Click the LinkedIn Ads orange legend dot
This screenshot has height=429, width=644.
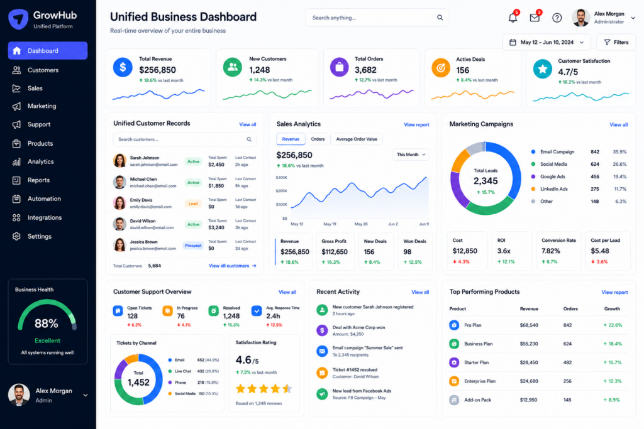(533, 189)
